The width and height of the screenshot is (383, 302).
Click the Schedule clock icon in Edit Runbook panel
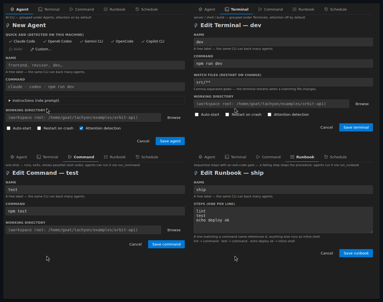click(x=326, y=157)
